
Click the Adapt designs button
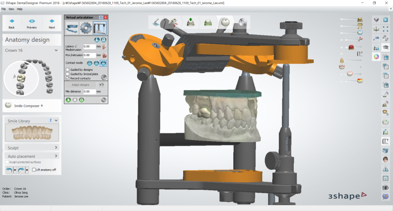[81, 85]
